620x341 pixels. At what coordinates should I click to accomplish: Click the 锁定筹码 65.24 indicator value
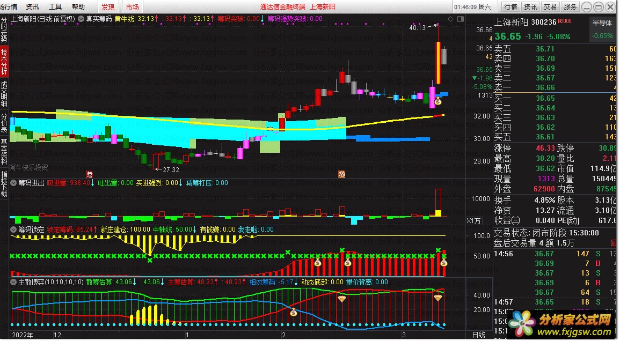[x=72, y=229]
